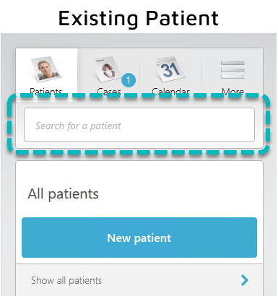The height and width of the screenshot is (296, 278).
Task: Click the Existing Patient title text
Action: click(x=139, y=18)
